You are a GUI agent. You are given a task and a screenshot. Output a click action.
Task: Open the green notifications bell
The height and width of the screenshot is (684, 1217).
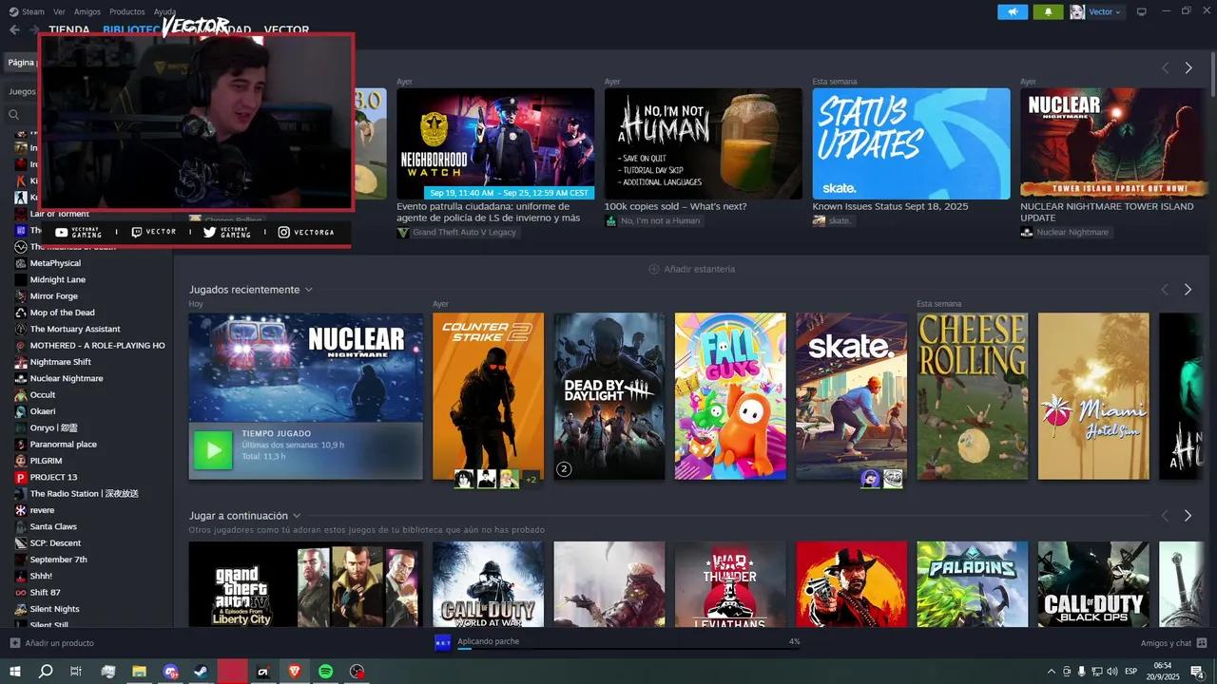pyautogui.click(x=1049, y=11)
